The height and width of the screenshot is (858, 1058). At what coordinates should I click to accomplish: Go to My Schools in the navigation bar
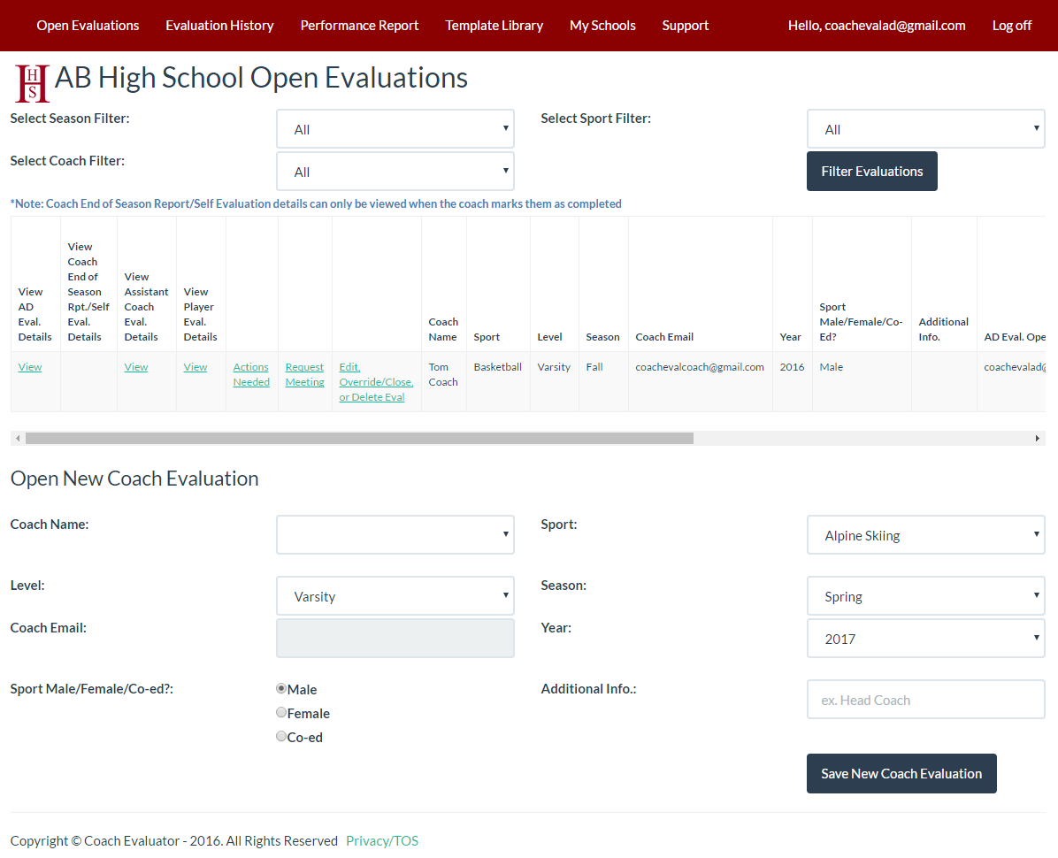(x=602, y=26)
